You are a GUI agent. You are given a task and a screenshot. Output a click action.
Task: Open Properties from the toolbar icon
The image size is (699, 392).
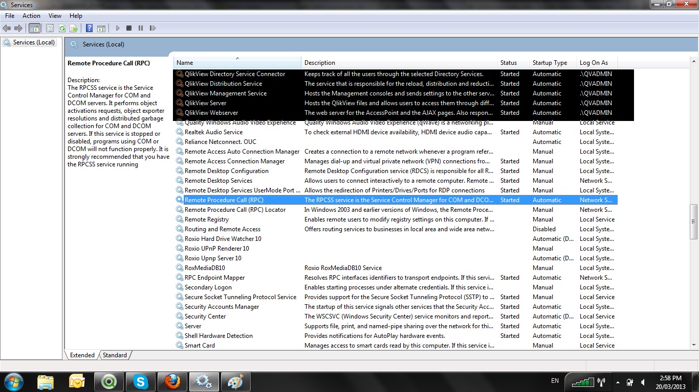50,29
